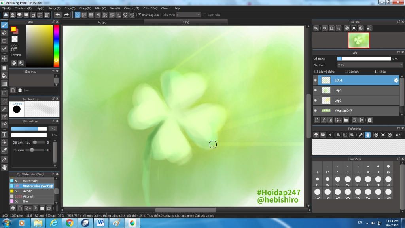Pop out the Brush Size panel

tap(399, 159)
